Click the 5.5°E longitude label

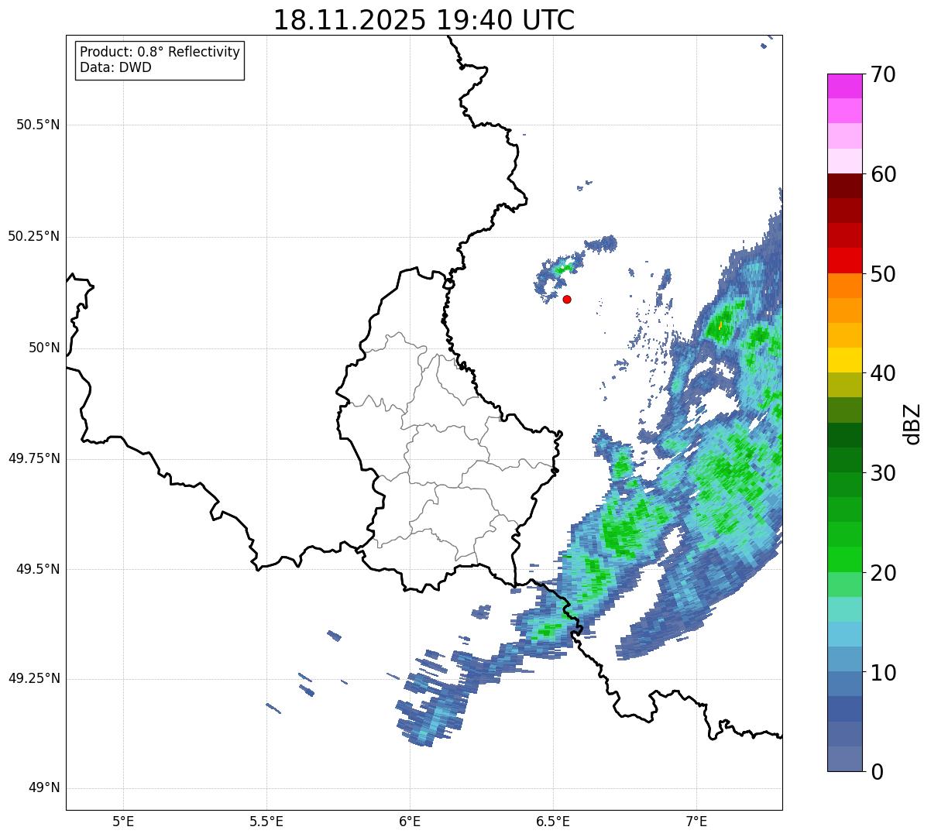click(x=266, y=821)
